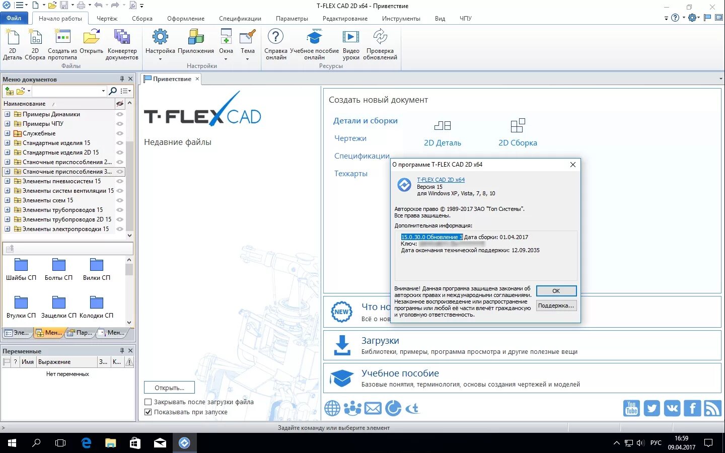Image resolution: width=725 pixels, height=453 pixels.
Task: Switch to Инструменты ribbon tab
Action: pyautogui.click(x=401, y=19)
